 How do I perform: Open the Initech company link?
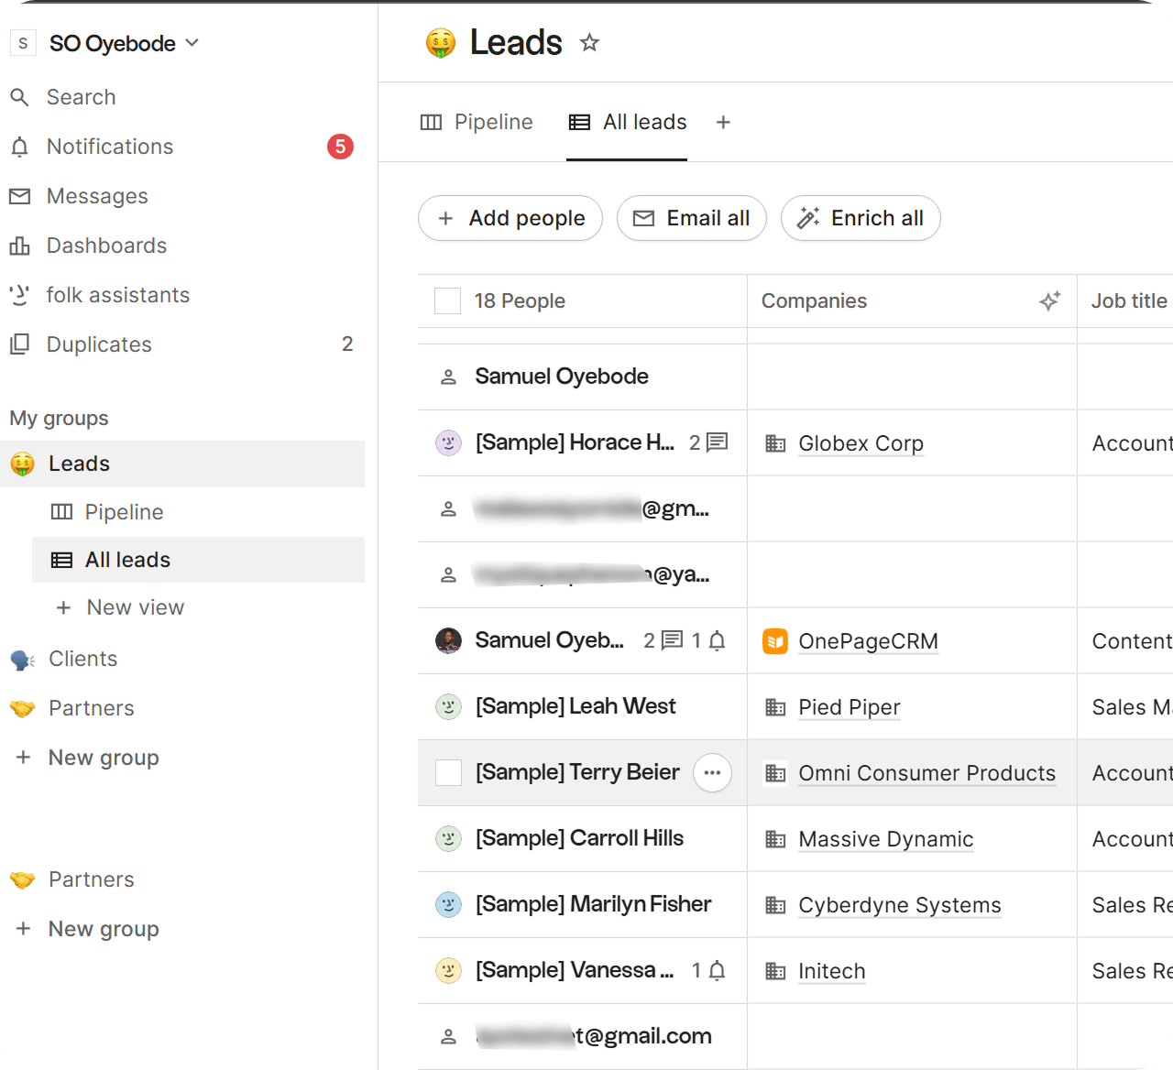point(831,971)
